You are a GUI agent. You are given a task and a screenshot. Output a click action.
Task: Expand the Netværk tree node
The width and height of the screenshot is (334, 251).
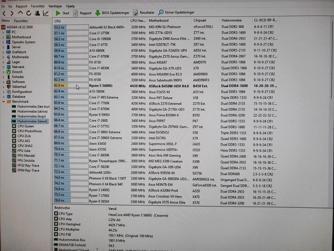click(3, 67)
